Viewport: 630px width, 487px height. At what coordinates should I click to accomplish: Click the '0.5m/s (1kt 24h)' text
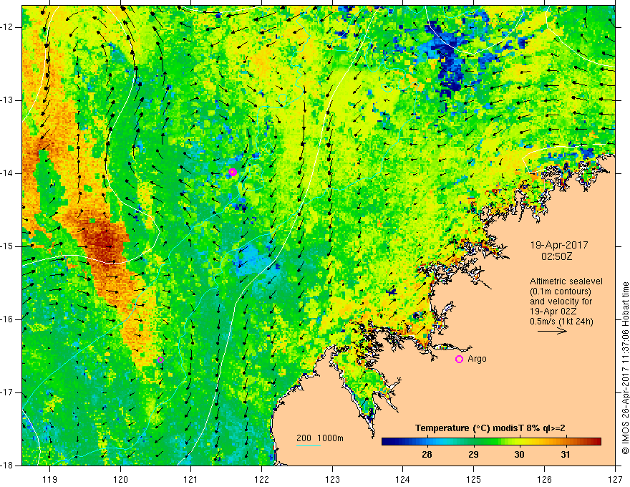[x=561, y=321]
